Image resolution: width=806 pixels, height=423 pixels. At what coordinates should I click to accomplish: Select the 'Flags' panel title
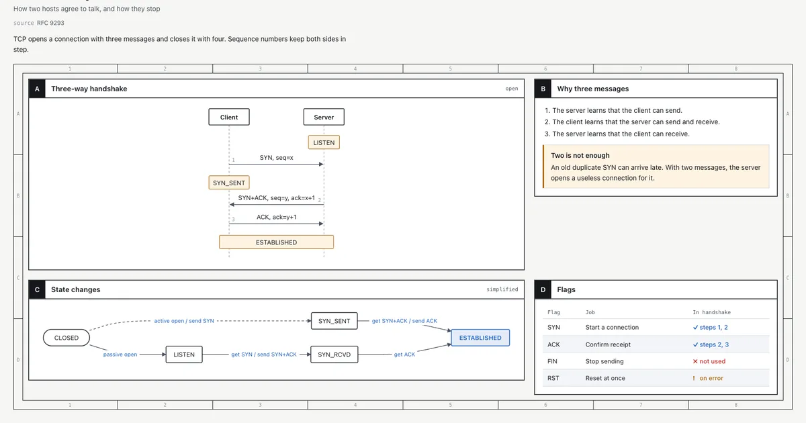click(566, 289)
